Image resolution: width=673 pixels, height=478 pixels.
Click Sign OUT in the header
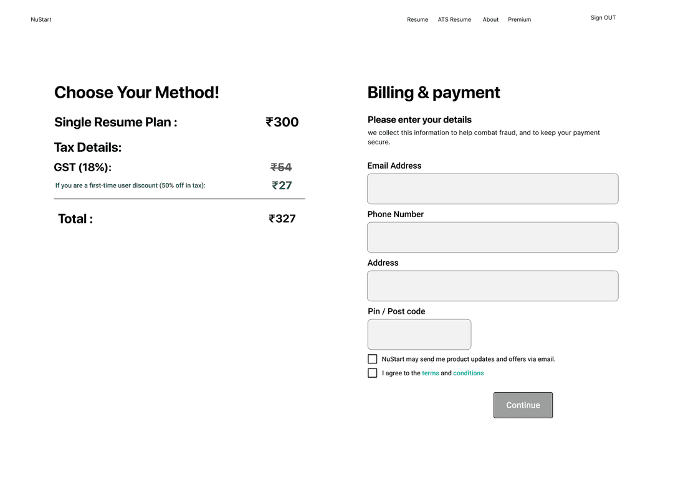[603, 18]
